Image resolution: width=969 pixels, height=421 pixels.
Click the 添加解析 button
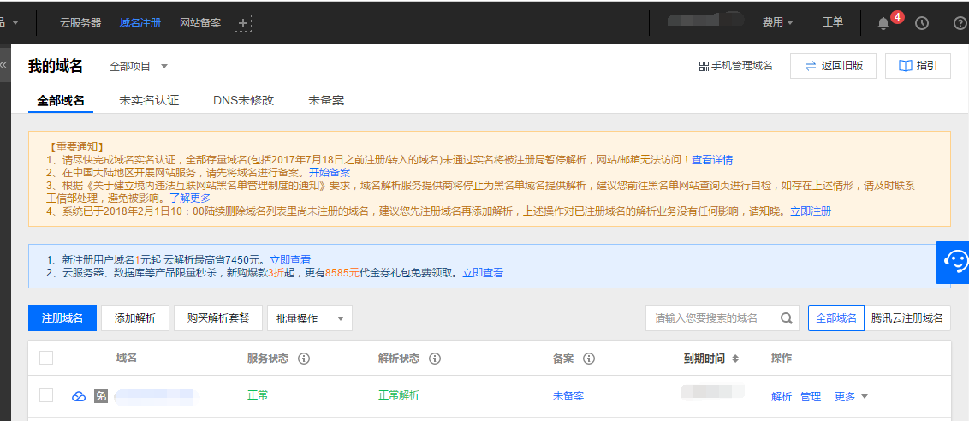point(135,318)
